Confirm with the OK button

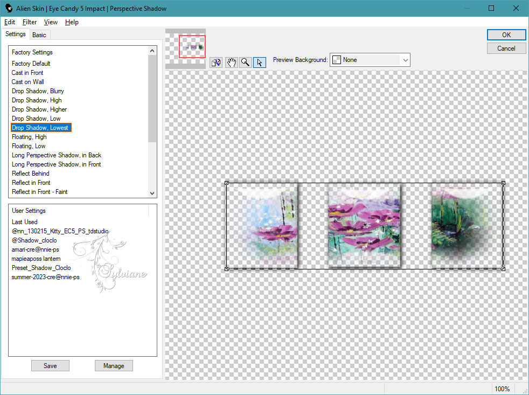pos(506,35)
